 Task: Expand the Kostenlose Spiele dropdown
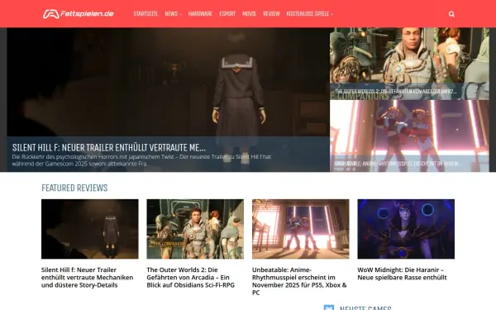pyautogui.click(x=310, y=13)
